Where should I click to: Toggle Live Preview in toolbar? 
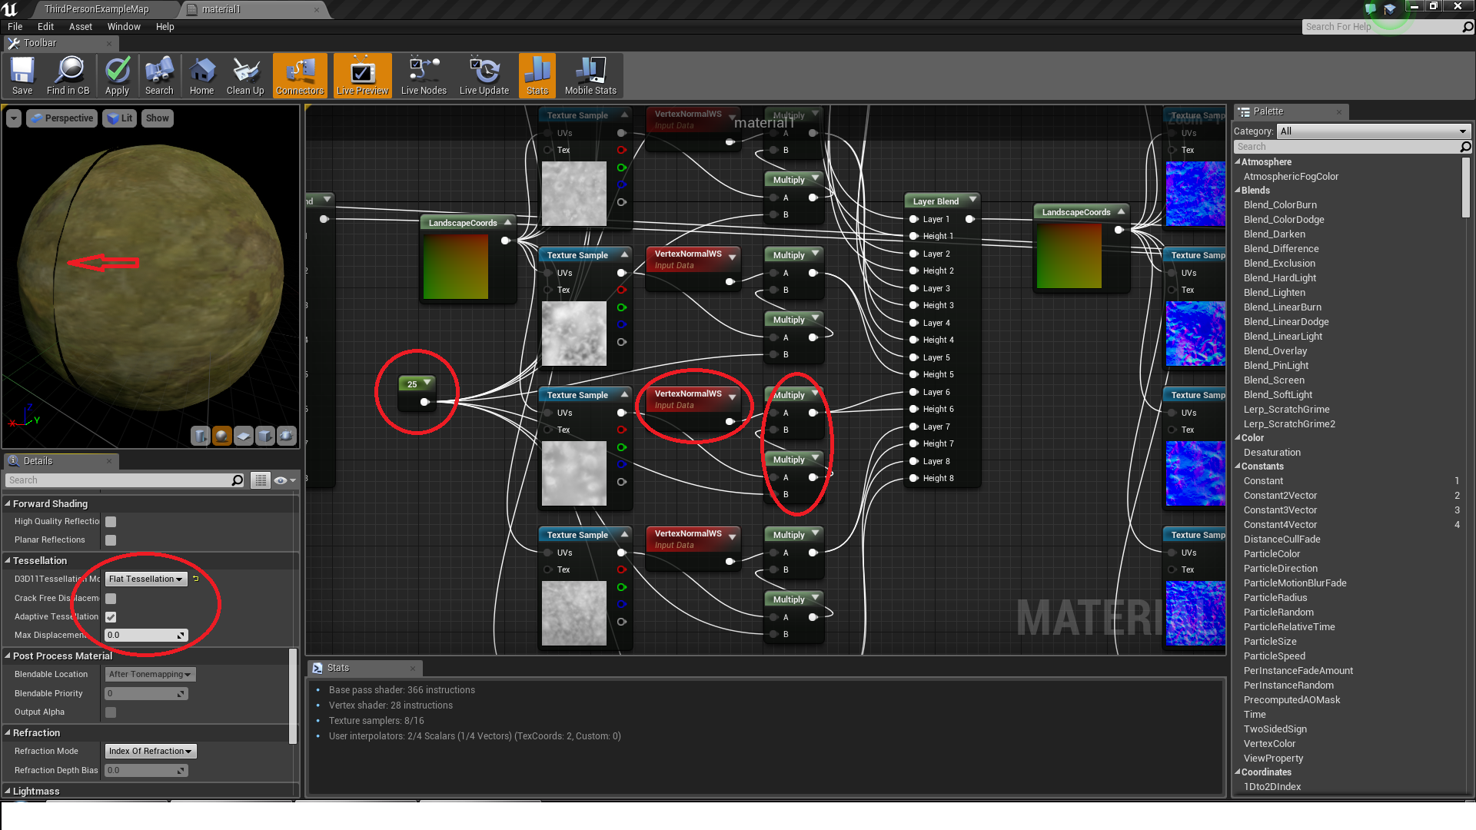pyautogui.click(x=363, y=75)
